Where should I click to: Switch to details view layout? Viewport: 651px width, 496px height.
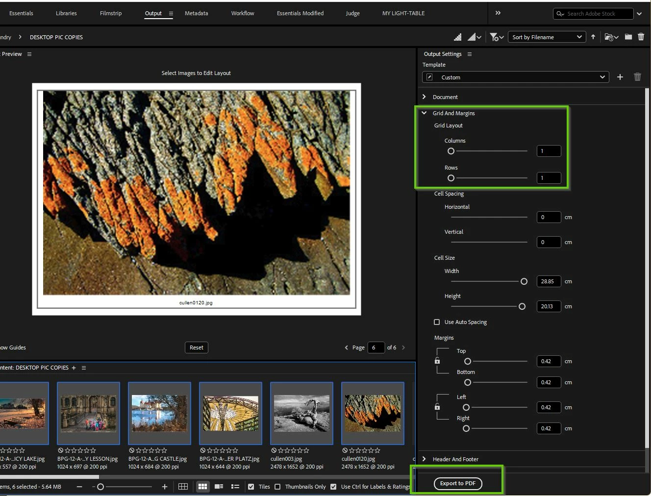click(x=219, y=487)
